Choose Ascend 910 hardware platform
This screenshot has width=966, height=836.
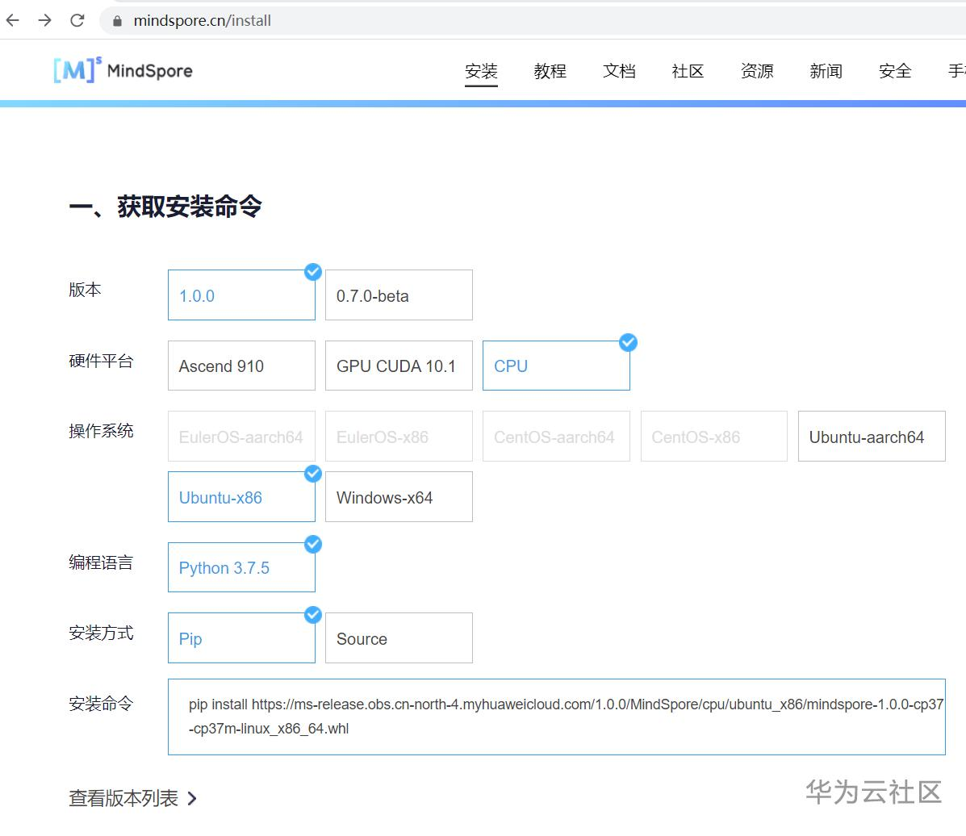pos(241,366)
